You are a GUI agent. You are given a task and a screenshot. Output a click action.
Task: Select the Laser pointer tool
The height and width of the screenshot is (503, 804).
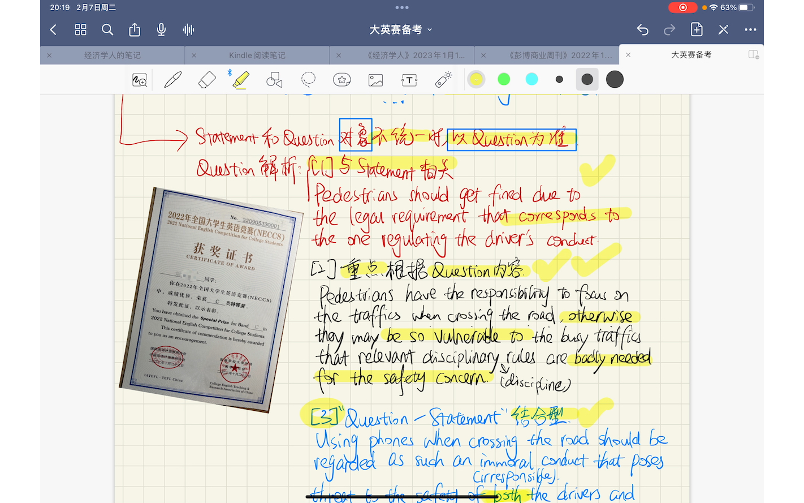pyautogui.click(x=443, y=80)
